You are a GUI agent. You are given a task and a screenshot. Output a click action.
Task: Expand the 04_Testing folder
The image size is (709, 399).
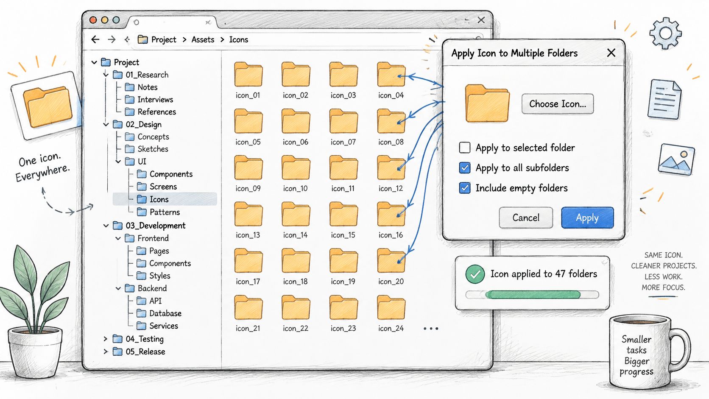pyautogui.click(x=106, y=339)
